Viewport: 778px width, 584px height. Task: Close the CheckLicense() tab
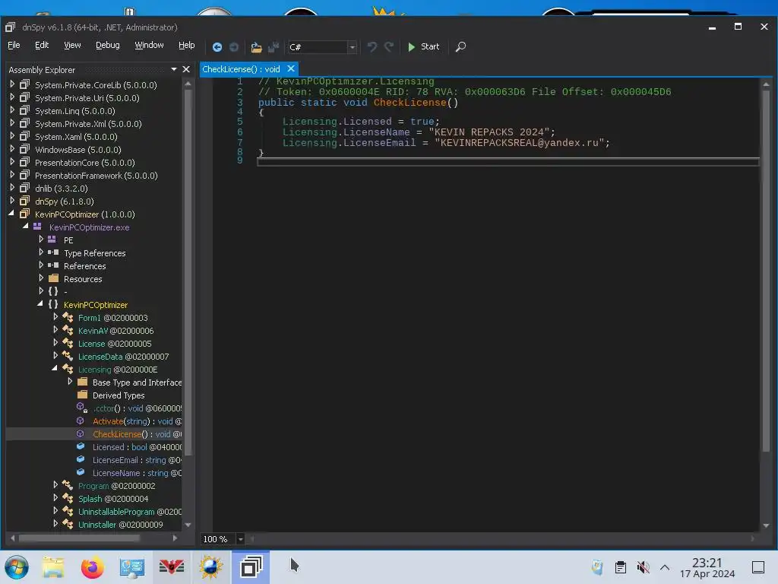291,68
